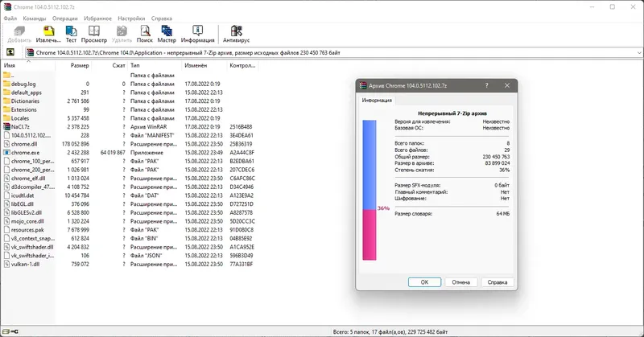Open the View (Просмотр) toolbar icon
This screenshot has height=337, width=644.
(94, 31)
